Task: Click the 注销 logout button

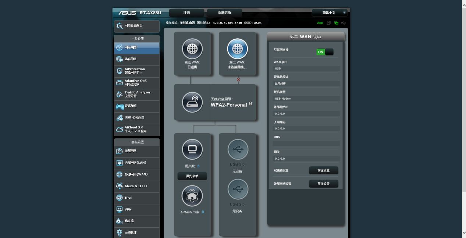Action: click(x=186, y=13)
